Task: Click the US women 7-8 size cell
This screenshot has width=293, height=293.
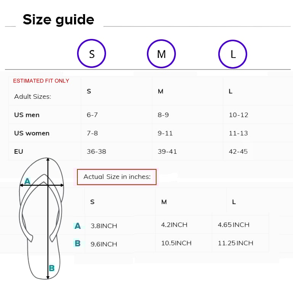Action: click(x=92, y=133)
